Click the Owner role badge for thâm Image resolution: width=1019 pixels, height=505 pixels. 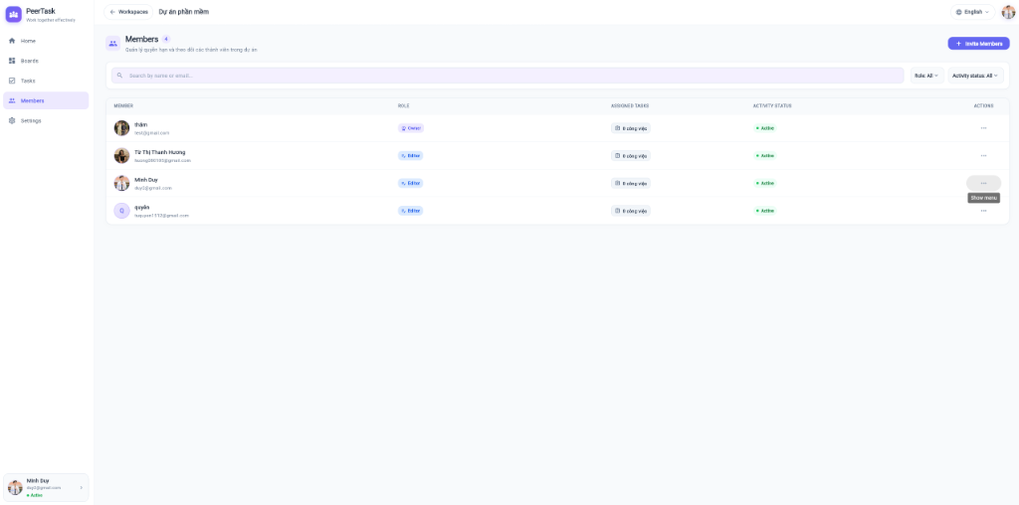coord(411,128)
